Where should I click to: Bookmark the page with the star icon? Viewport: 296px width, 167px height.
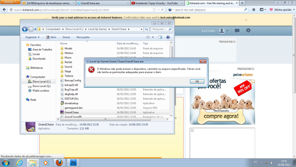[155, 10]
